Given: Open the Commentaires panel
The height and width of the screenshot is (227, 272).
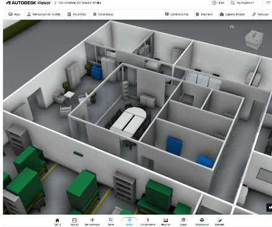Looking at the screenshot, I should tap(177, 14).
